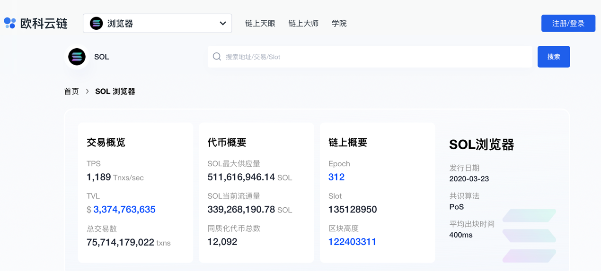Open the 学院 menu item
The width and height of the screenshot is (601, 271).
[x=339, y=23]
